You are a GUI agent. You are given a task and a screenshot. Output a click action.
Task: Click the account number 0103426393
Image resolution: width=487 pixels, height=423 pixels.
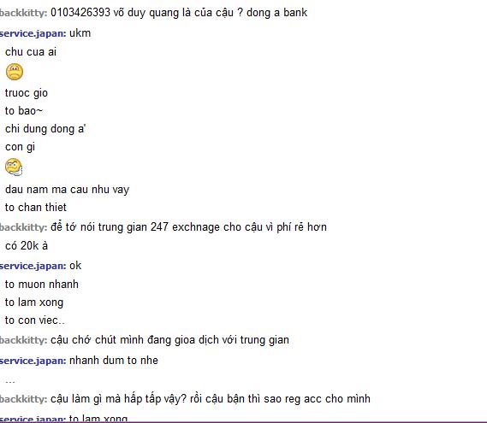click(x=80, y=13)
